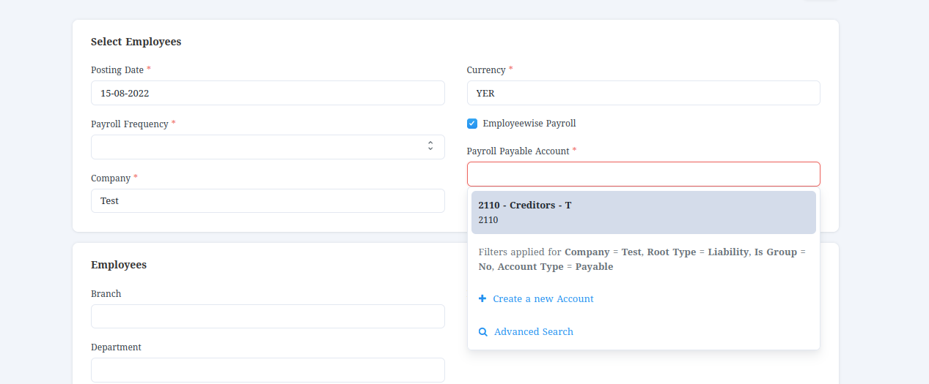Click the Payroll Frequency label

tap(130, 124)
